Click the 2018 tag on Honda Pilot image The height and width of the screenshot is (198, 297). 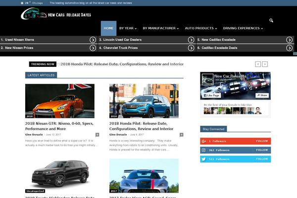tap(114, 116)
